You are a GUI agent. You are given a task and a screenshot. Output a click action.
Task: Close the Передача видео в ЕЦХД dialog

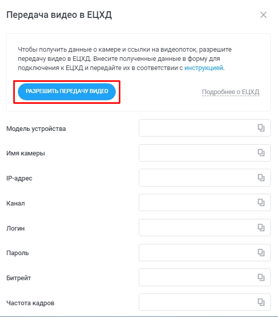coord(264,15)
